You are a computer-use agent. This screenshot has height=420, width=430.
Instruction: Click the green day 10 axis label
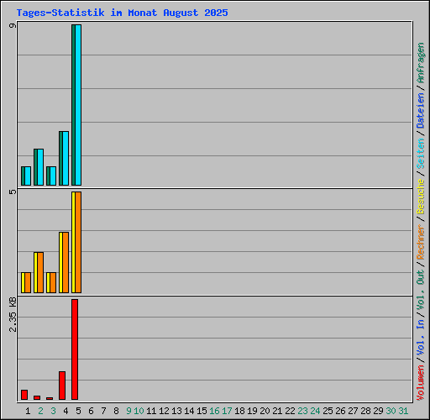(x=139, y=411)
